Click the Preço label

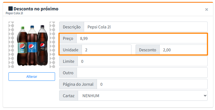pyautogui.click(x=68, y=38)
